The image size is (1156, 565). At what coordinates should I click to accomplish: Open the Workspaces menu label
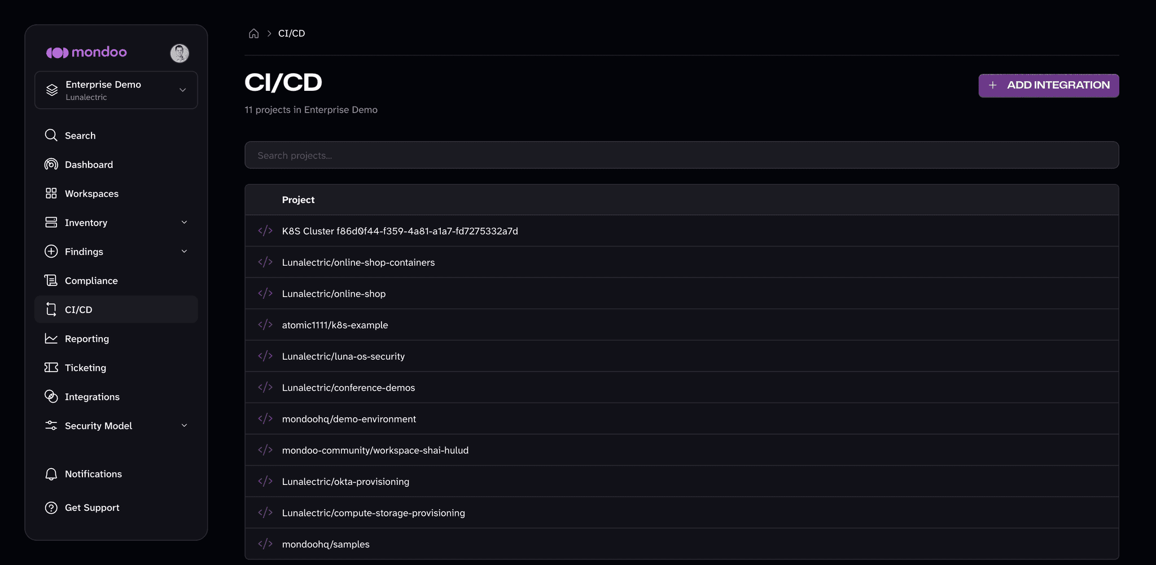91,193
